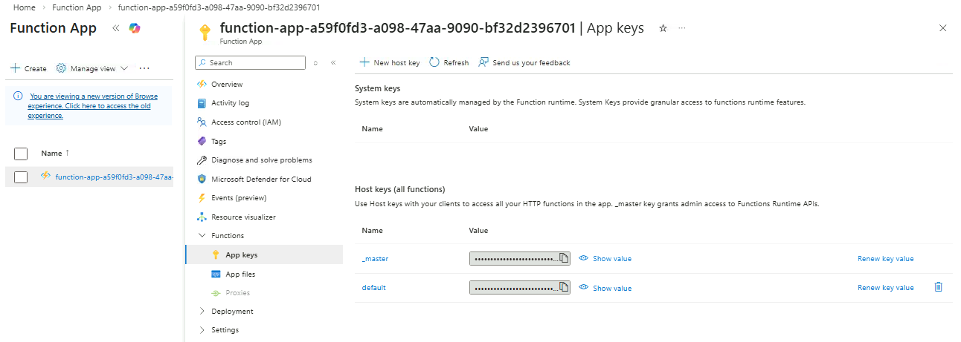The width and height of the screenshot is (961, 342).
Task: Go to Access control (IAM)
Action: point(245,122)
